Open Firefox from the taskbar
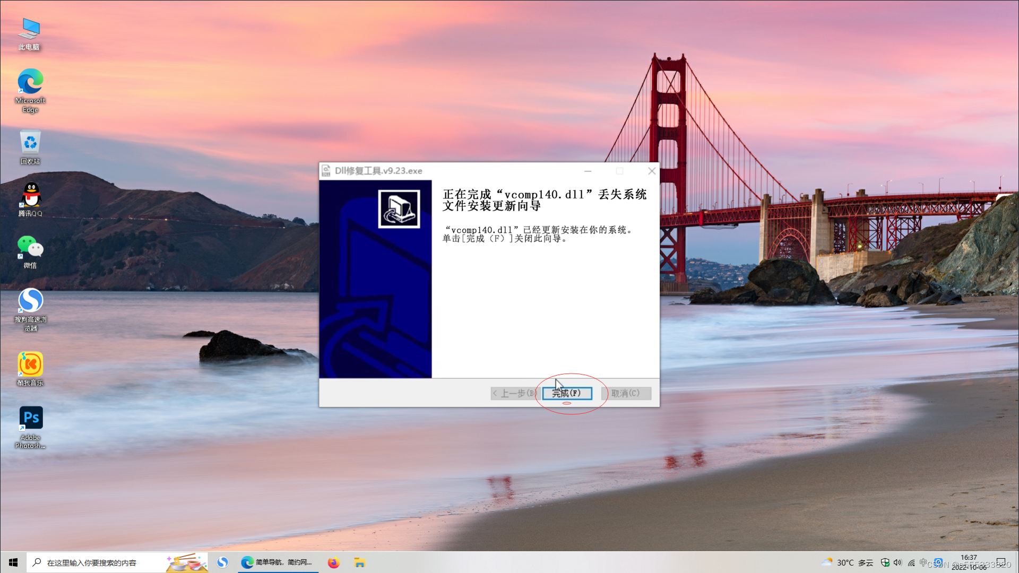The width and height of the screenshot is (1019, 573). pos(333,562)
